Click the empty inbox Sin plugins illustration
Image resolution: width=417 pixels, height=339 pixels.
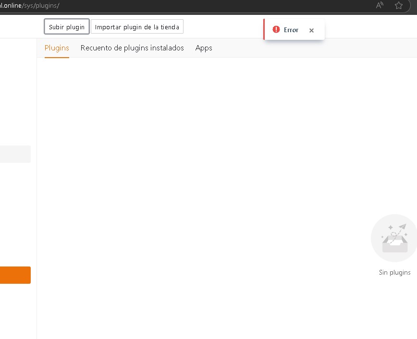(x=394, y=238)
